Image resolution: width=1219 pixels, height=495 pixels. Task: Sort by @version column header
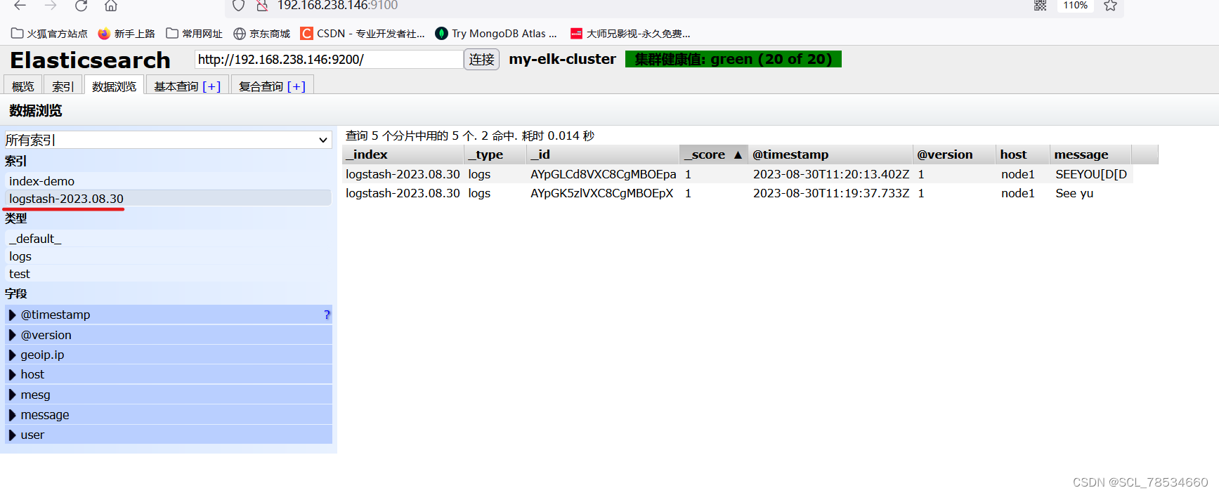954,154
